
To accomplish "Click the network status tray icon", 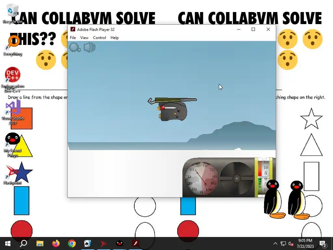I will (283, 243).
